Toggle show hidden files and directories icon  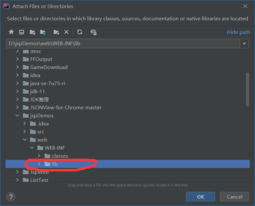(x=93, y=32)
